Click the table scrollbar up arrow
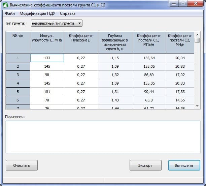This screenshot has height=186, width=206. 197,35
